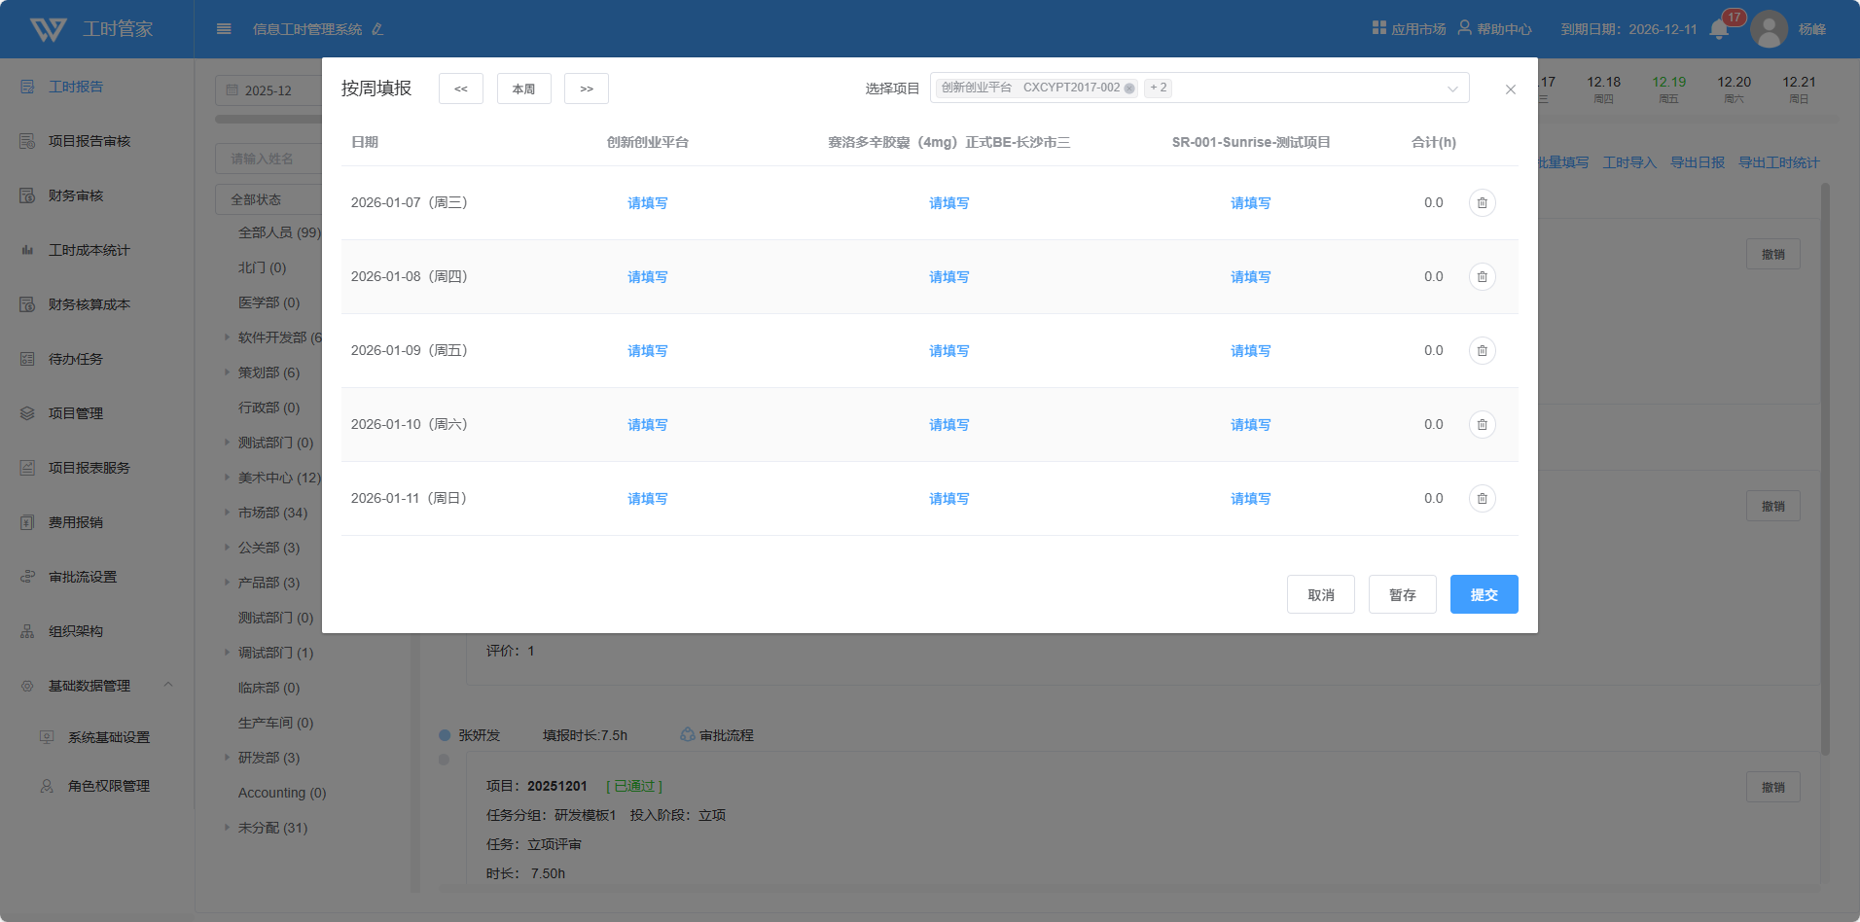The width and height of the screenshot is (1860, 922).
Task: Click trash icon for 2026-01-09 row
Action: [1482, 351]
